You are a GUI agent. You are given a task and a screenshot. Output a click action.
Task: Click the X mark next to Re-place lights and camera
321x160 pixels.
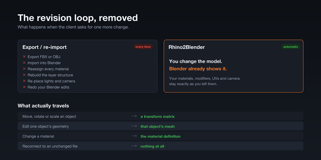coord(24,81)
